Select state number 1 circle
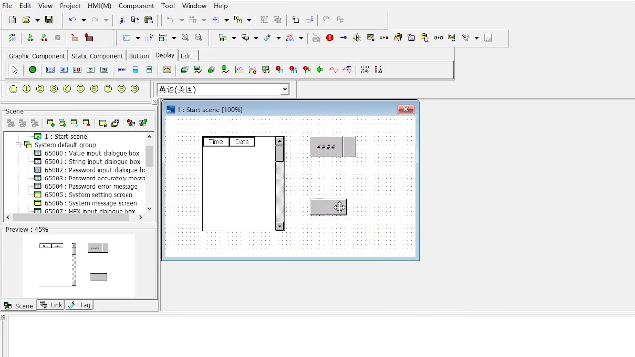Image resolution: width=635 pixels, height=357 pixels. 27,89
